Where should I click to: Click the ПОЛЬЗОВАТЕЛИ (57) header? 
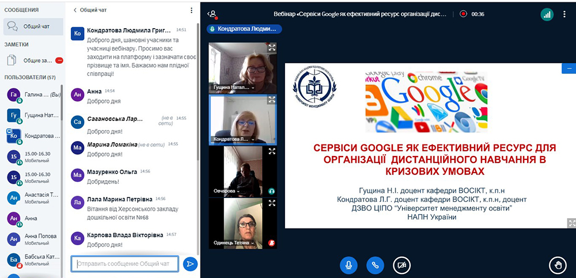click(30, 78)
